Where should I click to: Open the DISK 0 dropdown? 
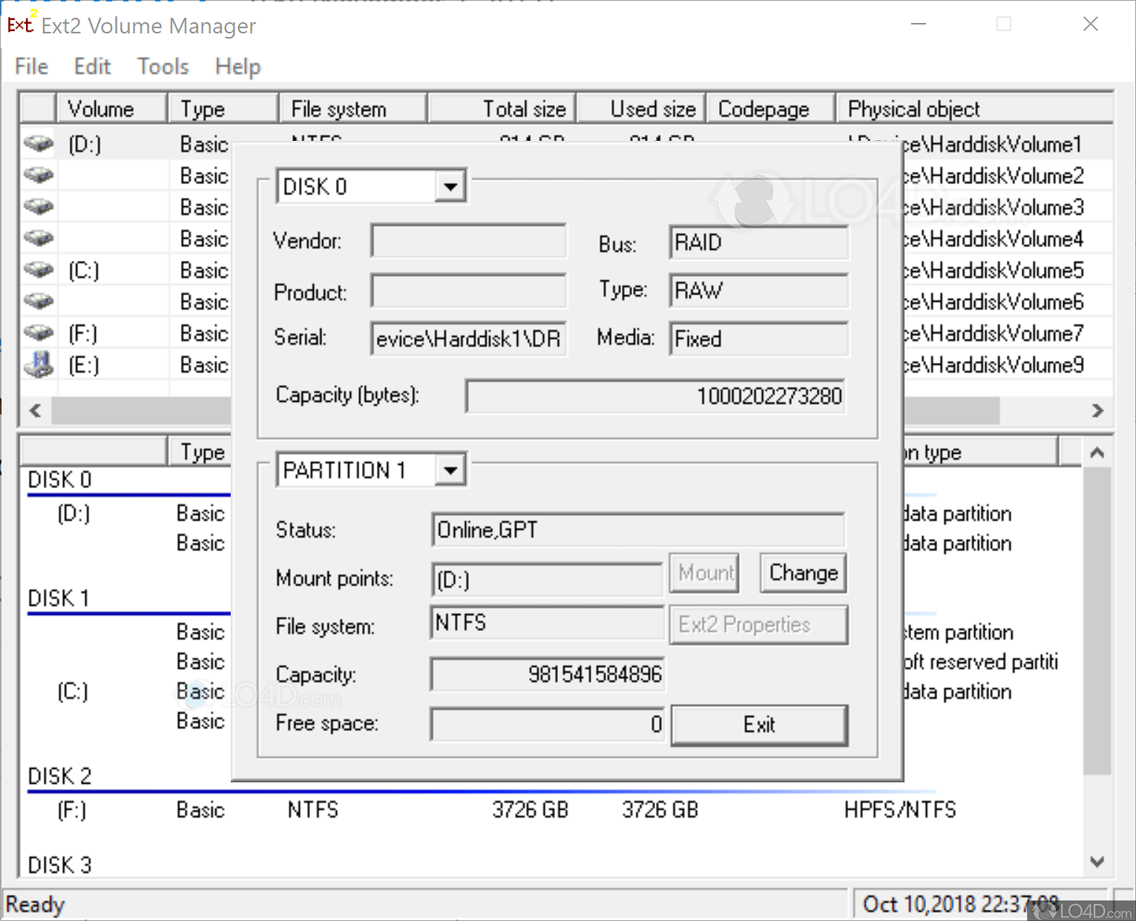450,186
